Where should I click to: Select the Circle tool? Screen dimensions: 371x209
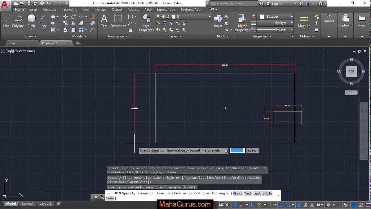tap(32, 21)
